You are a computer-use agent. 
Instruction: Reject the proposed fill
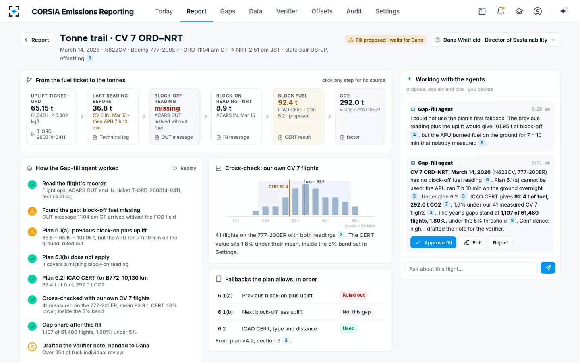501,242
